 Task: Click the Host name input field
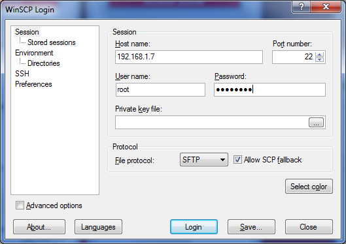(x=189, y=57)
